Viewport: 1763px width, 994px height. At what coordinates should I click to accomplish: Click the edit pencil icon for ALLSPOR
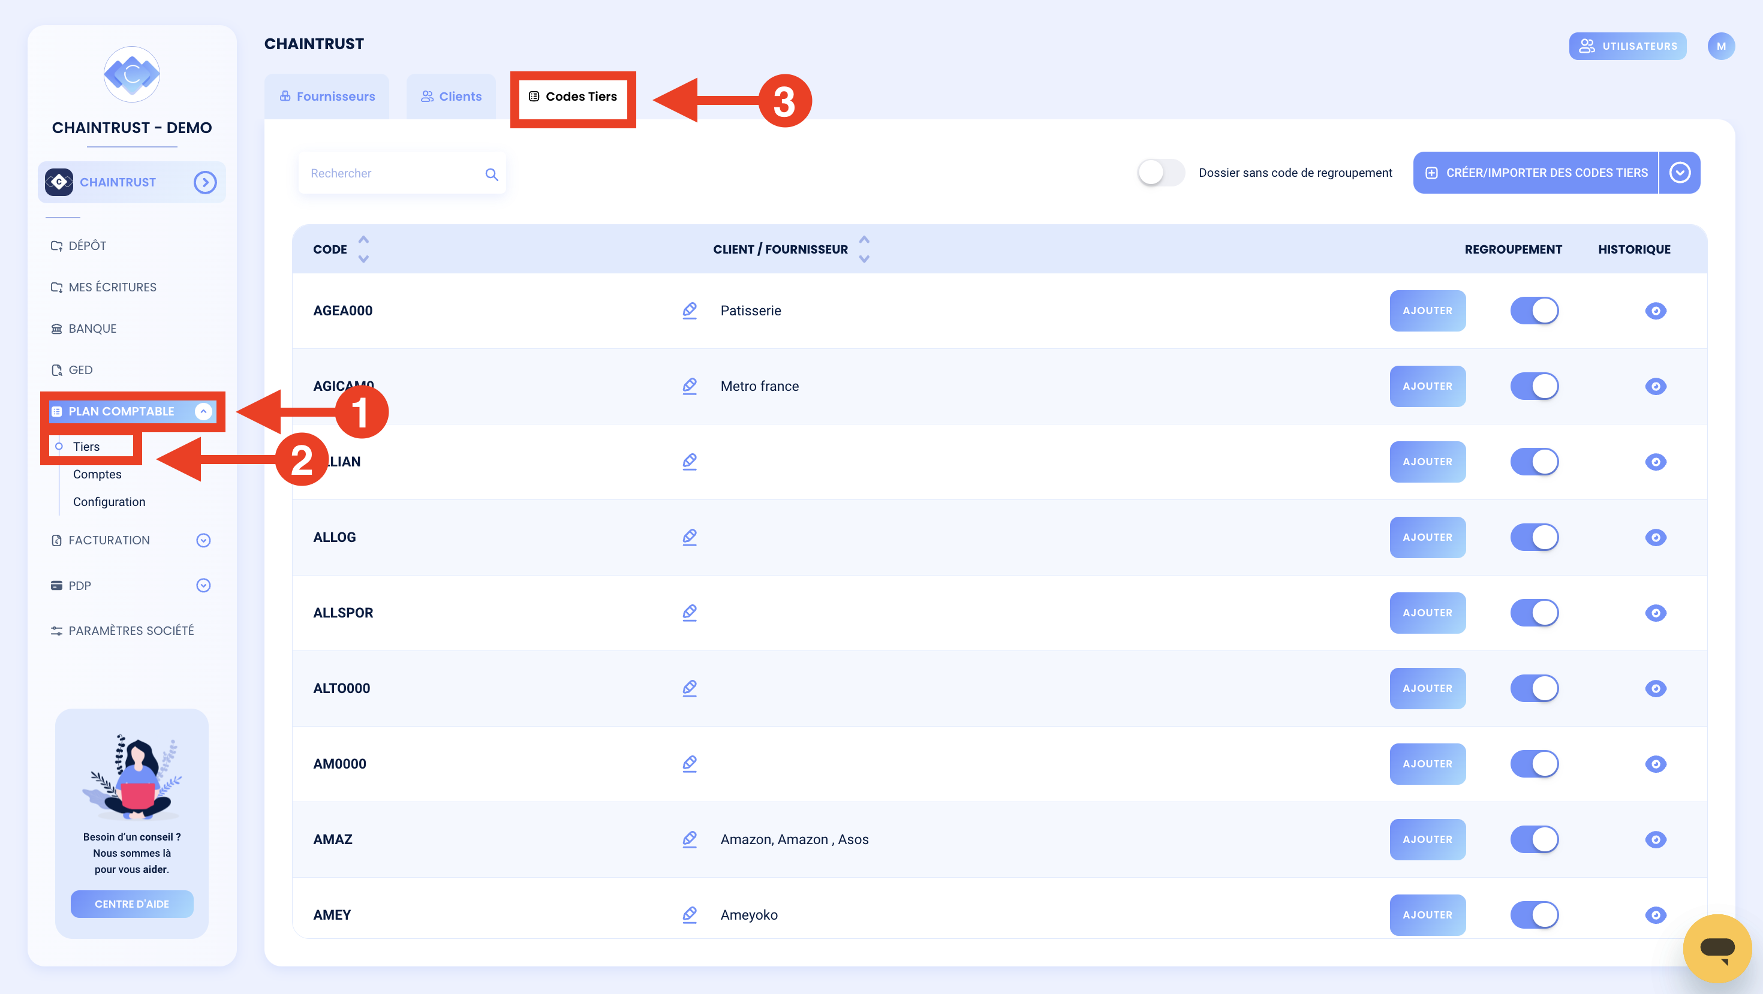(x=689, y=612)
